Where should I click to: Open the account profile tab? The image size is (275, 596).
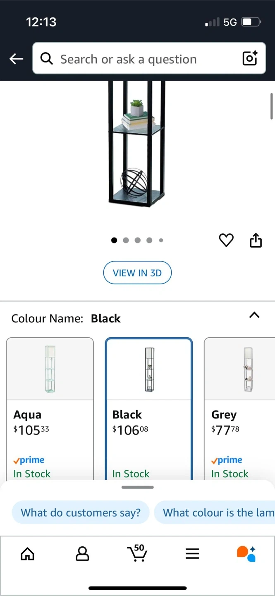(x=82, y=553)
